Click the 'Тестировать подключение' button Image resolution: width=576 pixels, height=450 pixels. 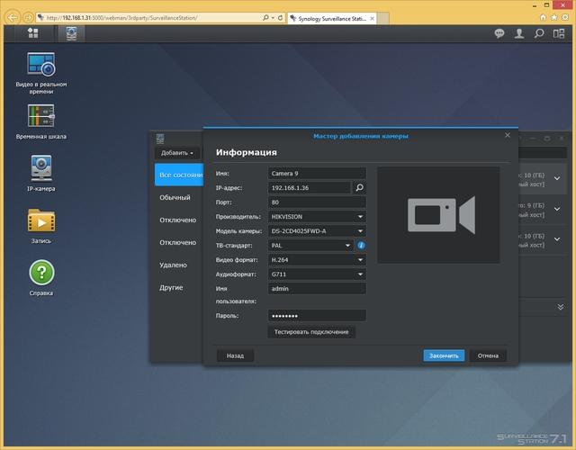(311, 332)
